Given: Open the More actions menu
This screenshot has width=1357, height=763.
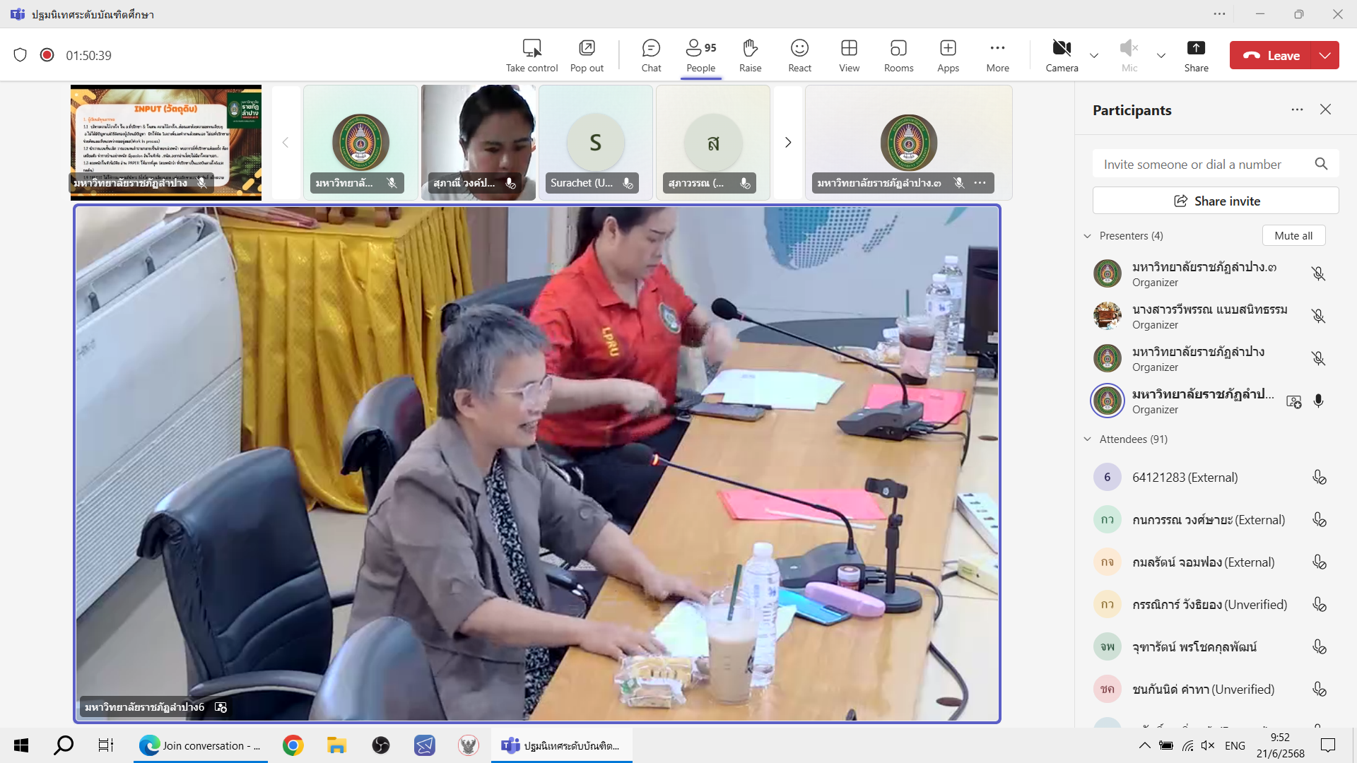Looking at the screenshot, I should [x=997, y=55].
